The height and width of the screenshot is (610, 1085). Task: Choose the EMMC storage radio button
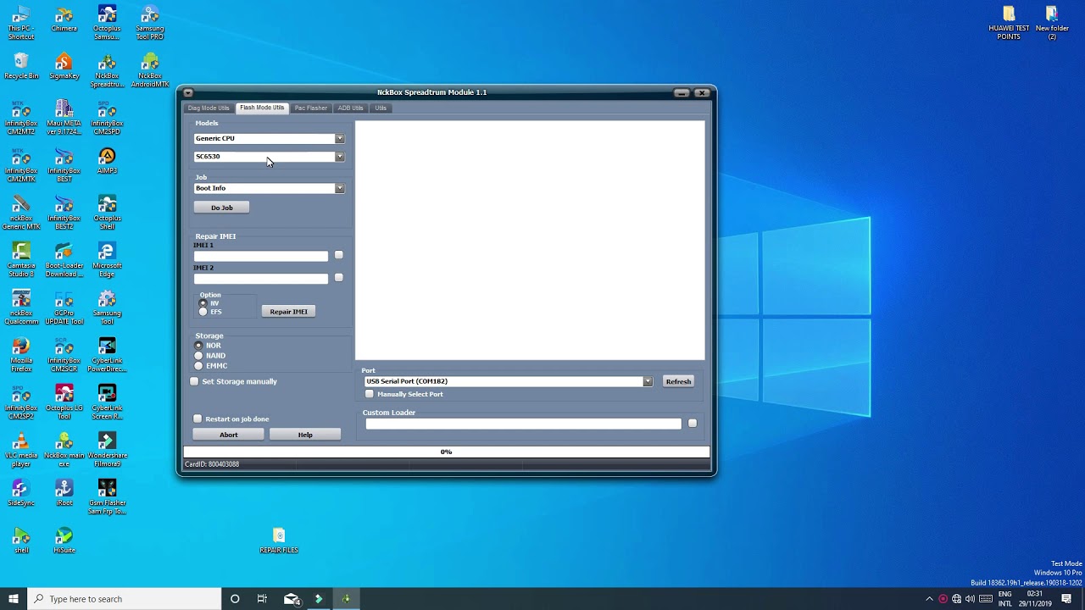(x=199, y=366)
